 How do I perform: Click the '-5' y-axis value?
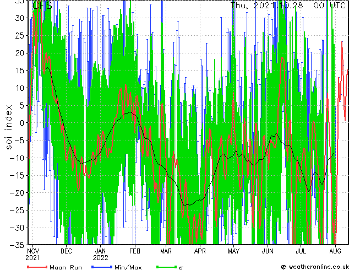[x=20, y=141]
